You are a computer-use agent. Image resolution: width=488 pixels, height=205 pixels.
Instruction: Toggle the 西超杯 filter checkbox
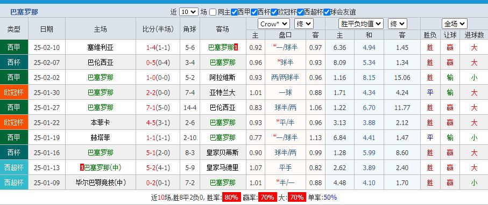pos(300,12)
